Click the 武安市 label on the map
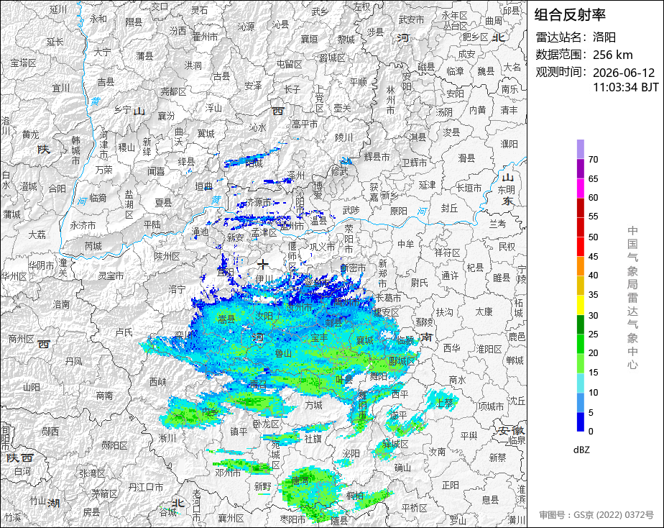The image size is (664, 528). click(411, 19)
